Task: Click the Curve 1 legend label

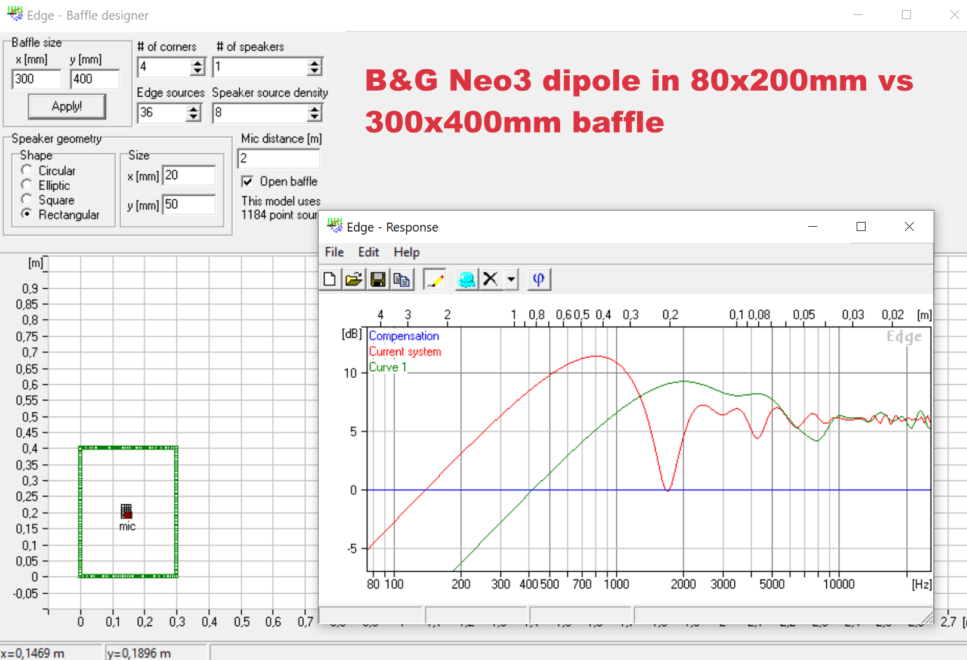Action: [388, 367]
